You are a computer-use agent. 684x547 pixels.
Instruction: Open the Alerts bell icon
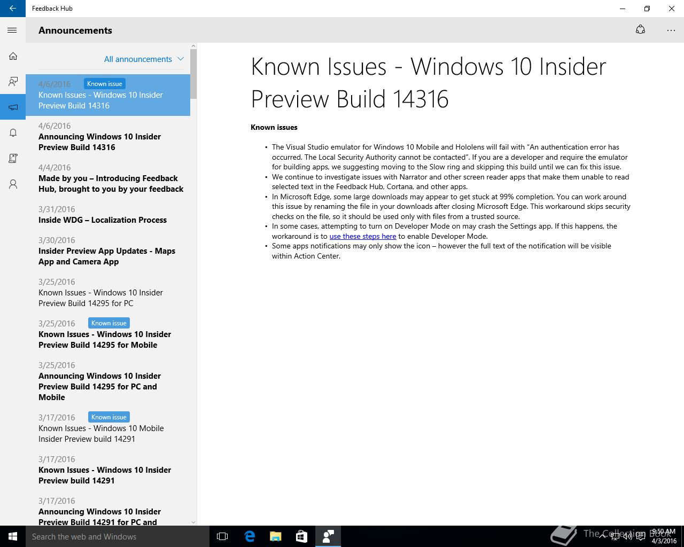(13, 133)
